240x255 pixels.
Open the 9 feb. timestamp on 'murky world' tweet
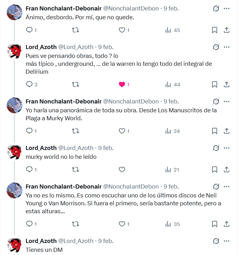[x=106, y=148]
